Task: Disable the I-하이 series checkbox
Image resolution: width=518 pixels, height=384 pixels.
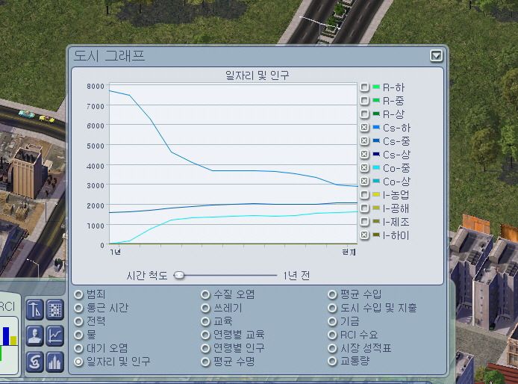Action: point(364,235)
